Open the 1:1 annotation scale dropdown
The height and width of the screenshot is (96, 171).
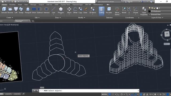(151, 94)
